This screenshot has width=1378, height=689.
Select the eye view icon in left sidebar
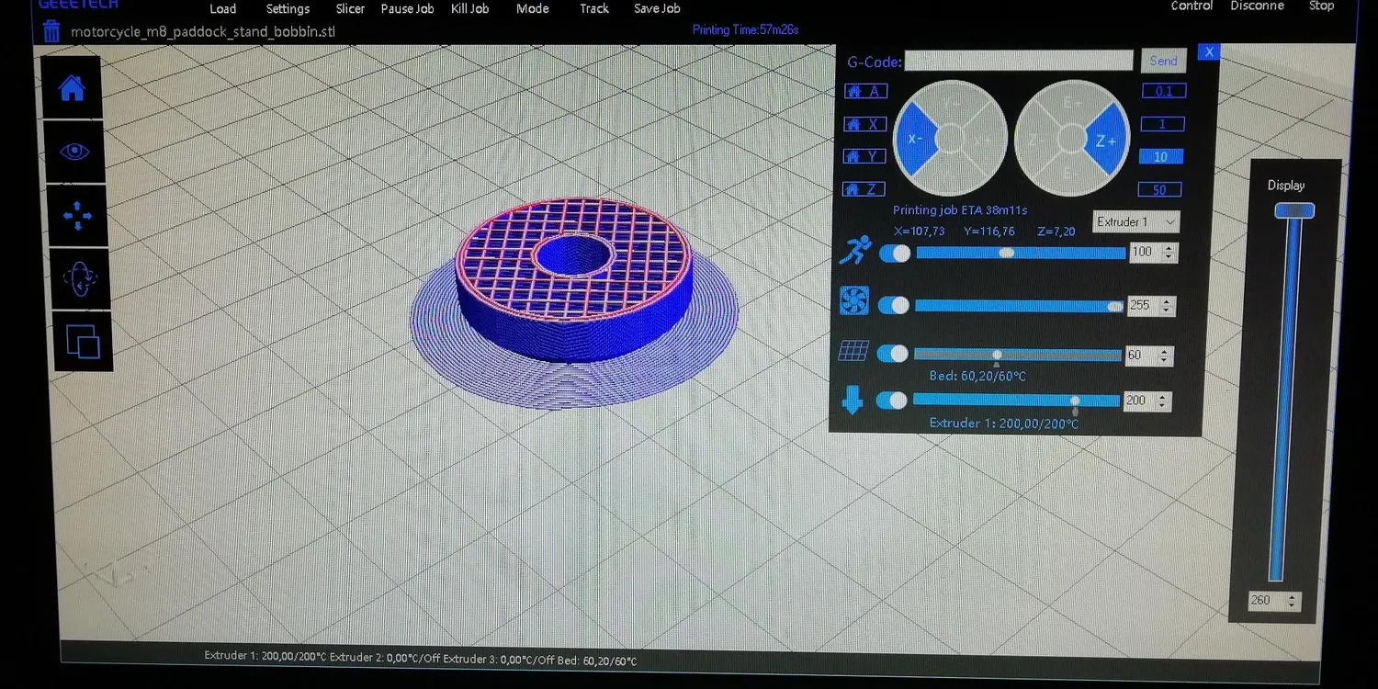(74, 151)
